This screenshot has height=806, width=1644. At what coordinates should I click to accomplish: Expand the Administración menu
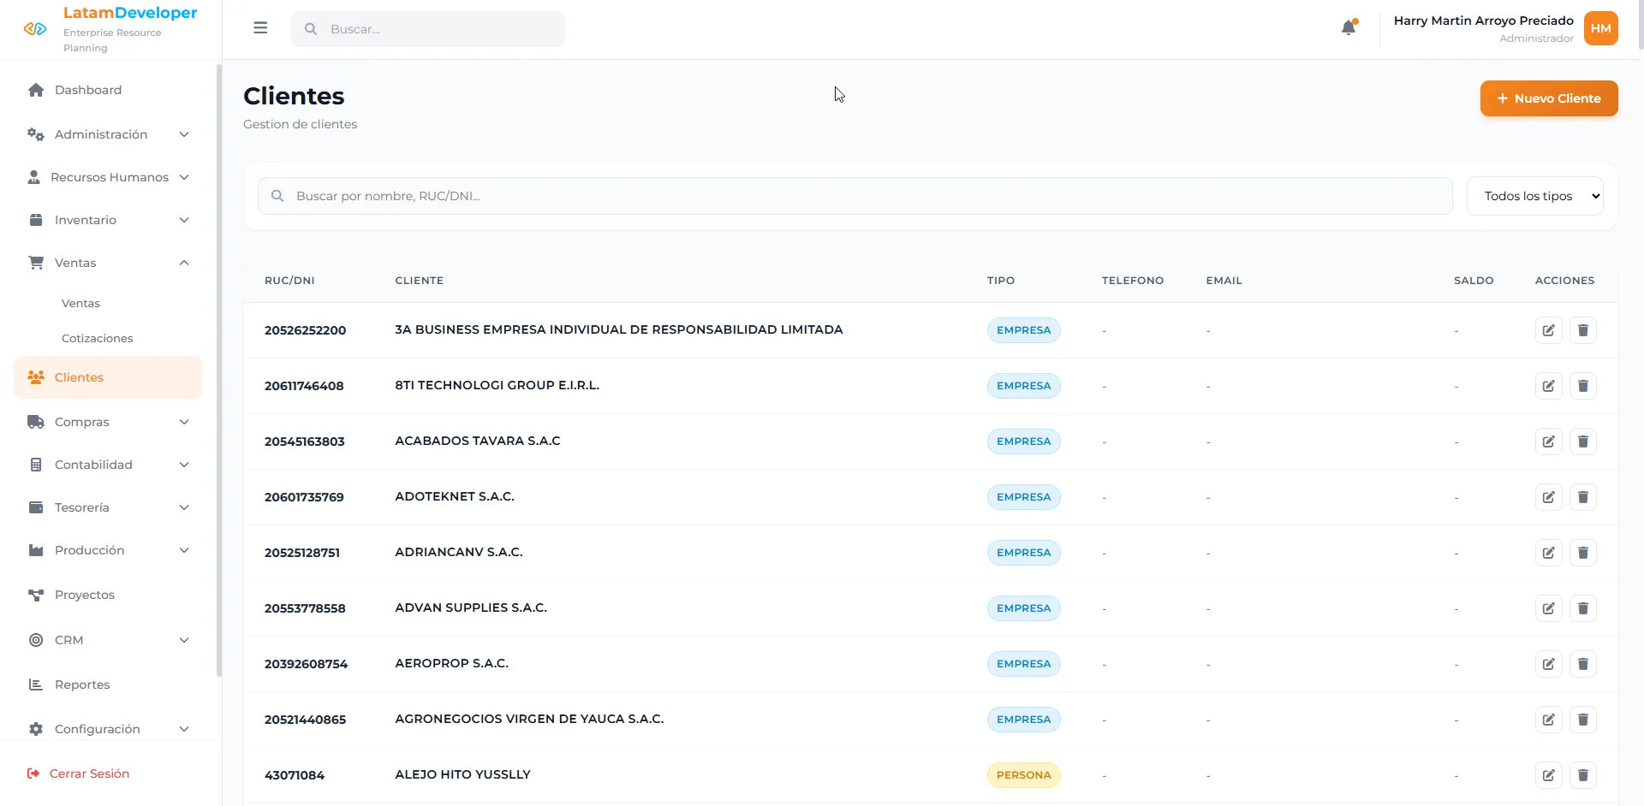[x=108, y=134]
